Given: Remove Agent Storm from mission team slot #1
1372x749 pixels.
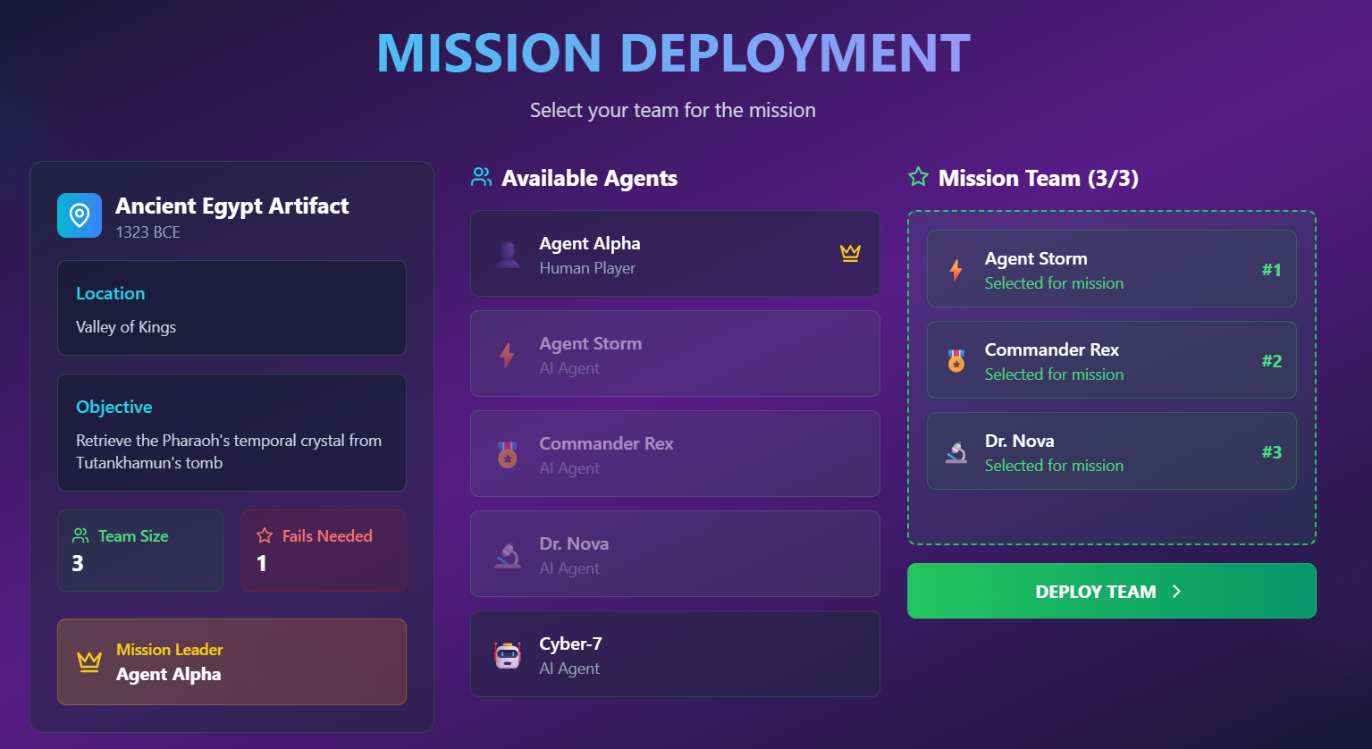Looking at the screenshot, I should (1112, 269).
